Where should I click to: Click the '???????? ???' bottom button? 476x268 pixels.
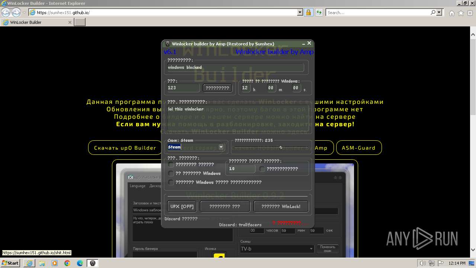(x=225, y=207)
